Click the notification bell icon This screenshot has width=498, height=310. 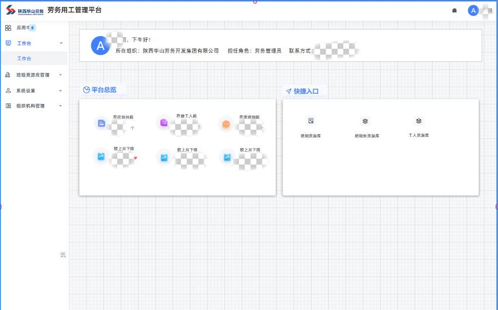coord(455,11)
